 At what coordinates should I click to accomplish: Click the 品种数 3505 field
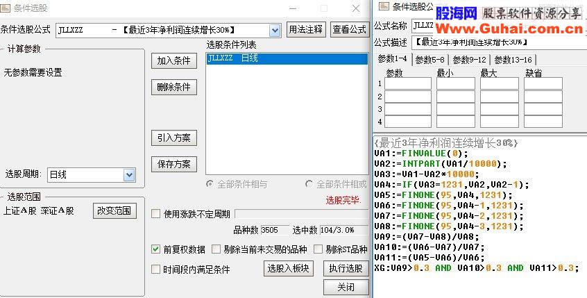[x=275, y=230]
